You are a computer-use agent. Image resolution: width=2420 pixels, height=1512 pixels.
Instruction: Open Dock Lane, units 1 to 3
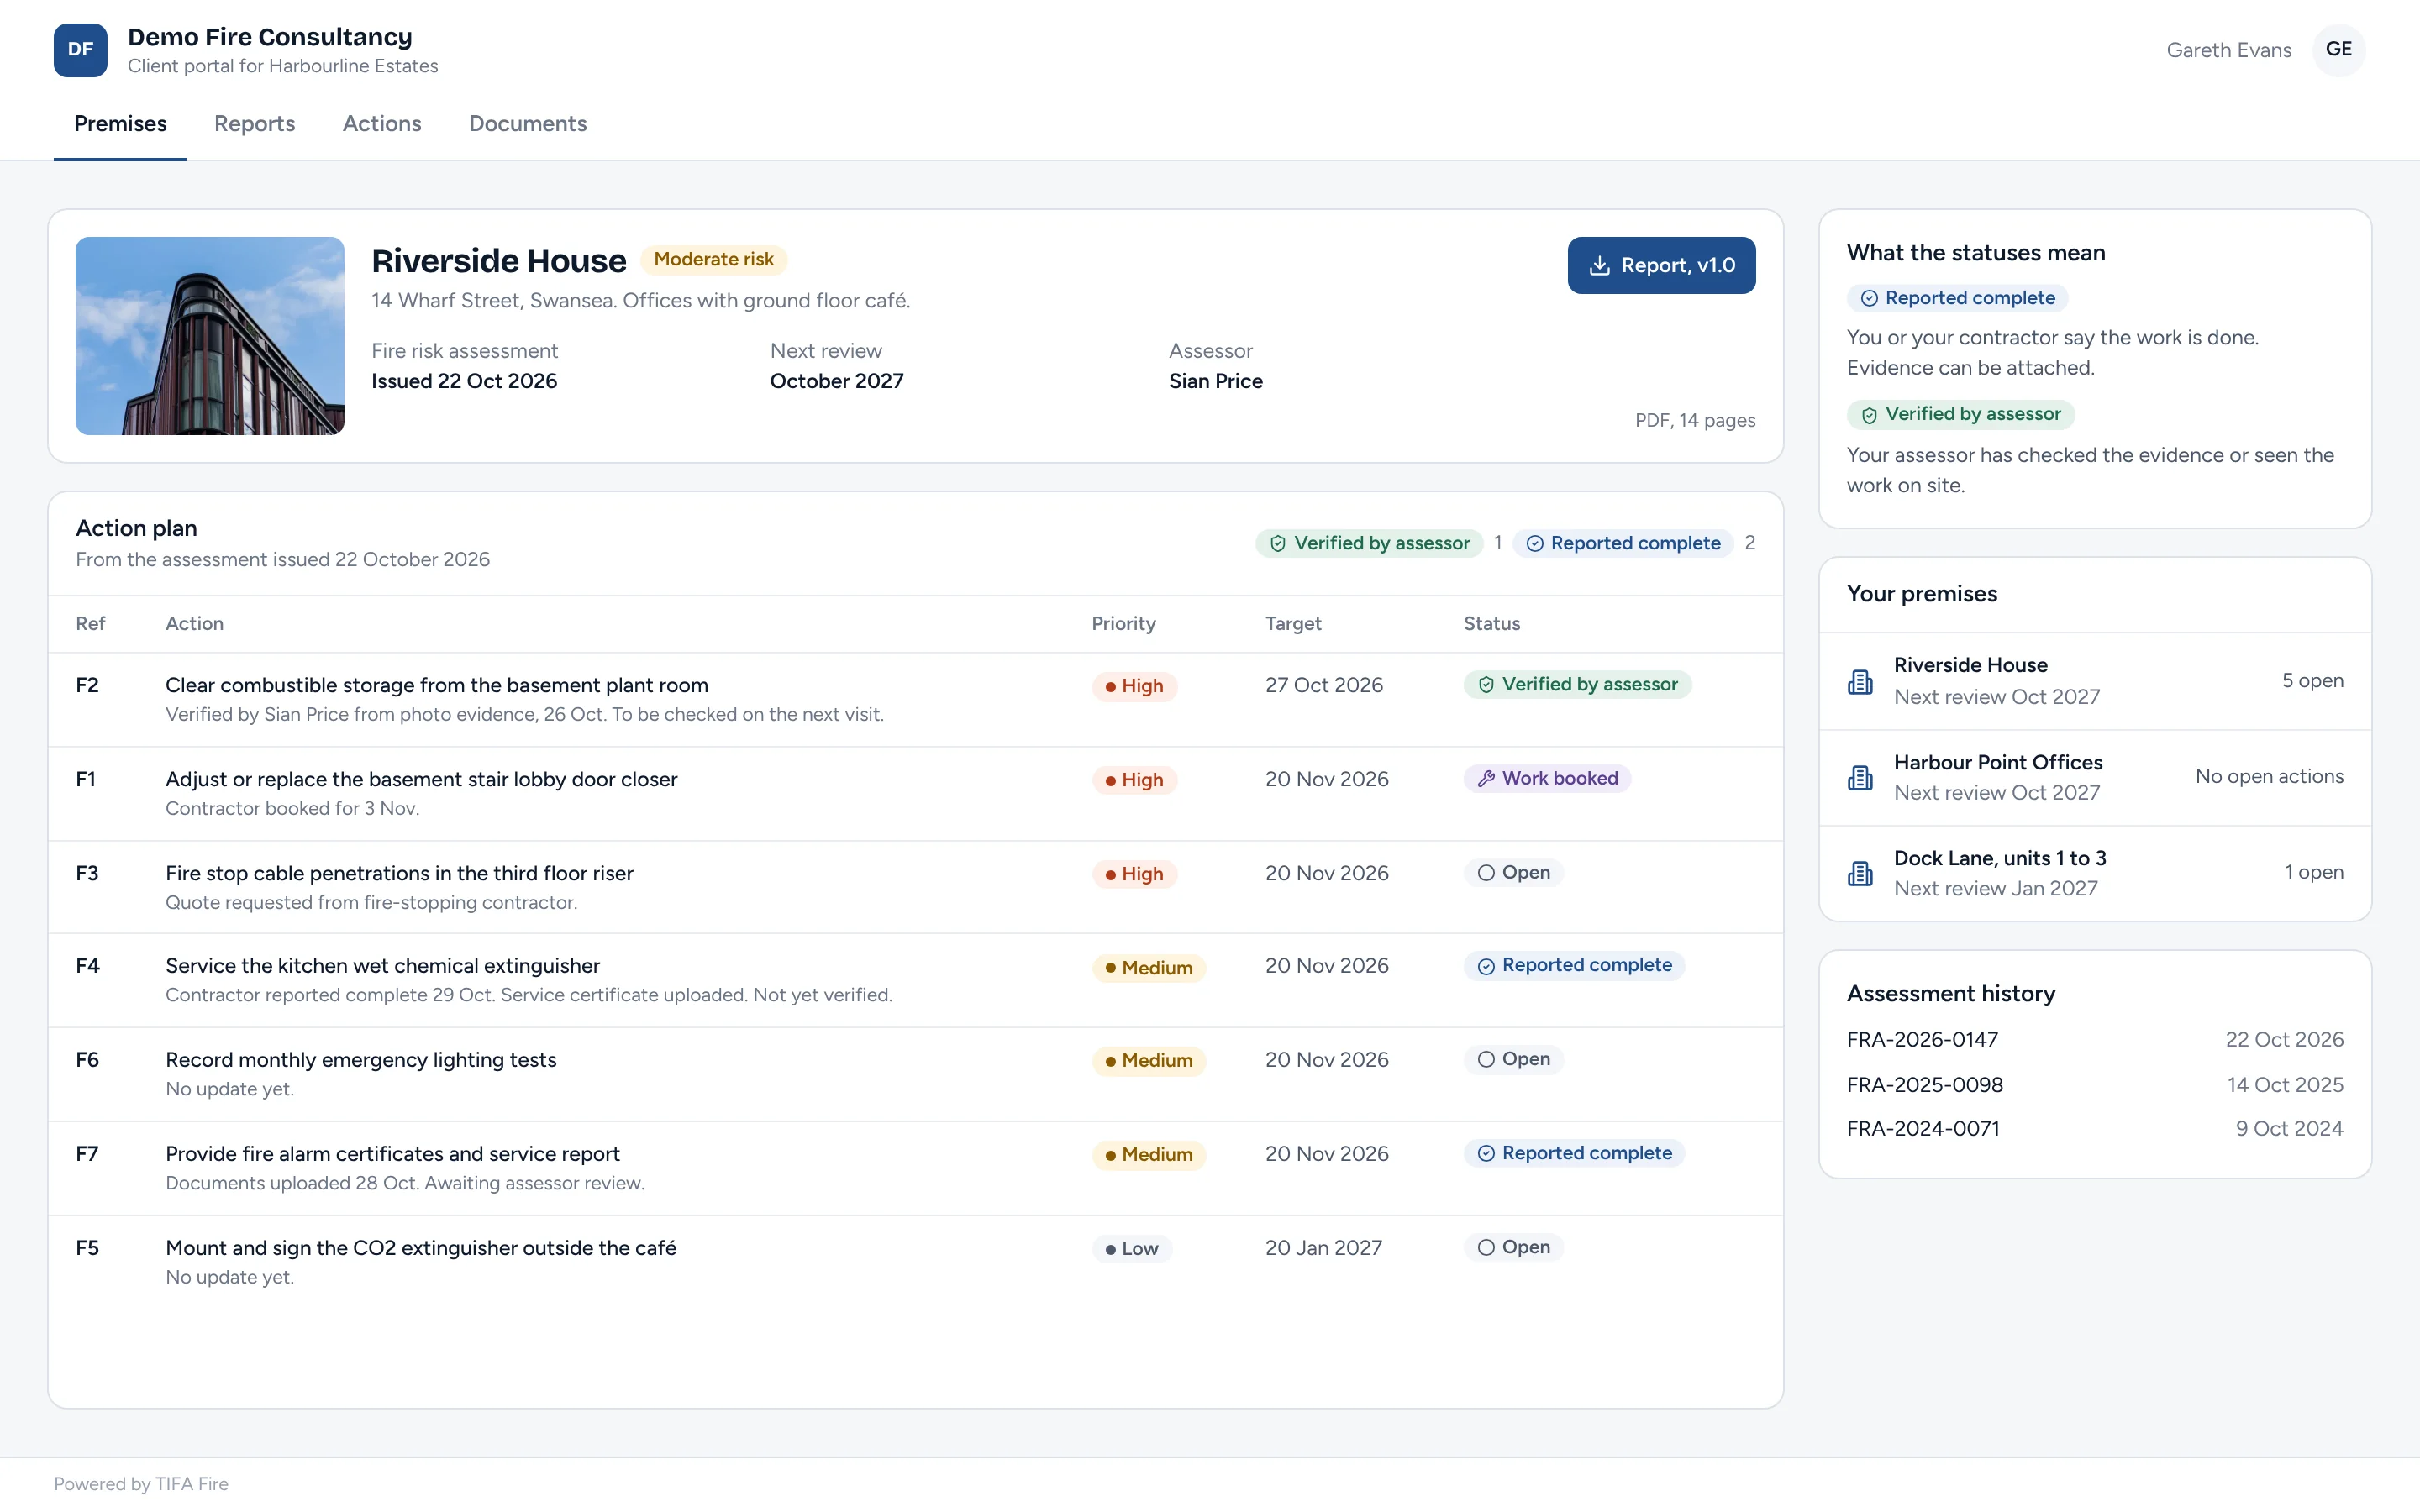pyautogui.click(x=2095, y=873)
